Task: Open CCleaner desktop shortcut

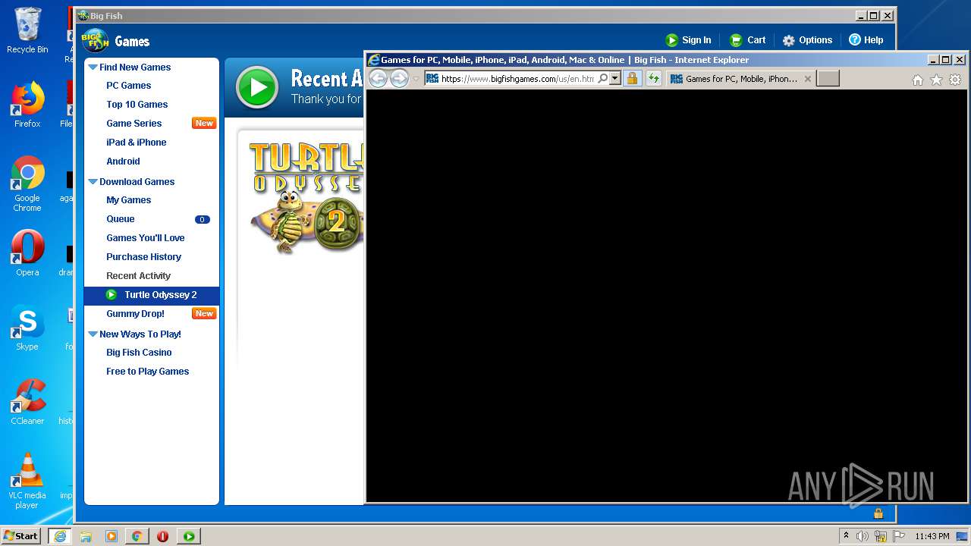Action: click(x=27, y=402)
